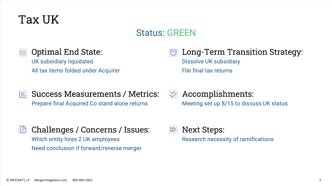Click the Challenges / Concerns / Issues heading

tap(91, 130)
